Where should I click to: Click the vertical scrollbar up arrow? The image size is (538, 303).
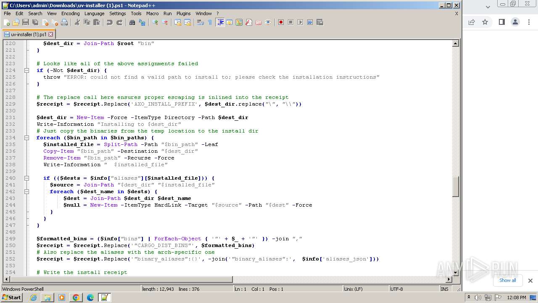tap(455, 43)
